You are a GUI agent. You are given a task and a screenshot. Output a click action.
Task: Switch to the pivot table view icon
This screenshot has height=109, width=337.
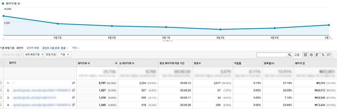329,55
